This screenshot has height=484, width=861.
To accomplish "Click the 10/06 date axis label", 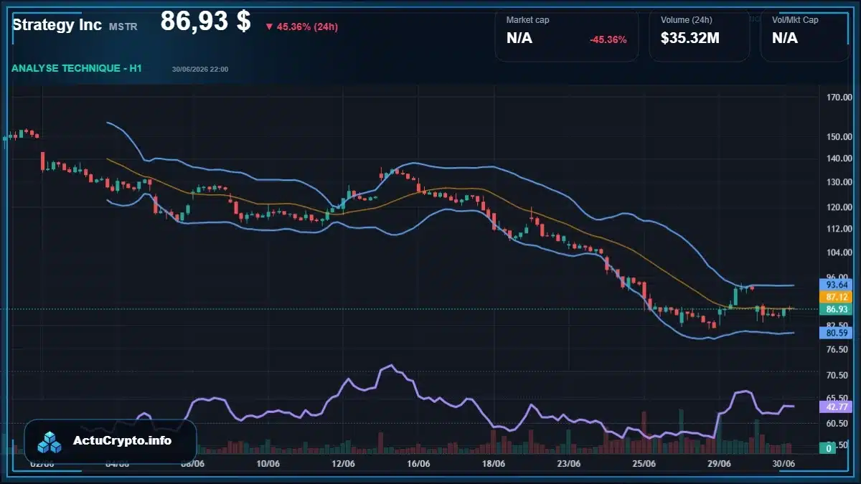I will pyautogui.click(x=267, y=464).
